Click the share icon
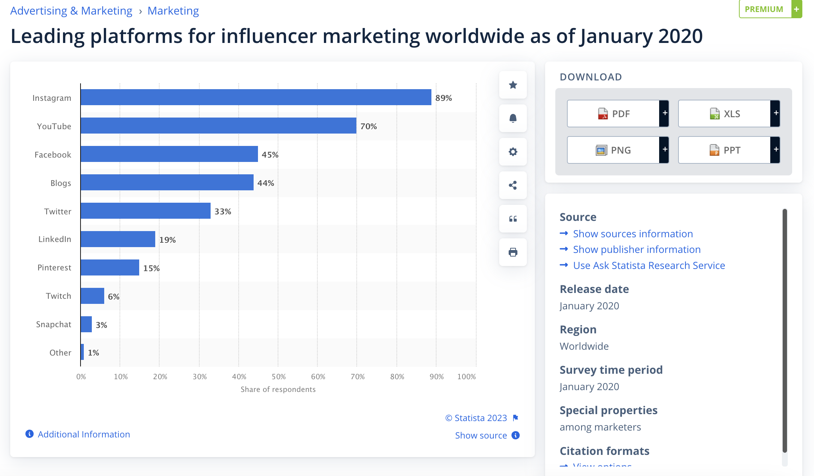The width and height of the screenshot is (814, 476). click(x=513, y=185)
